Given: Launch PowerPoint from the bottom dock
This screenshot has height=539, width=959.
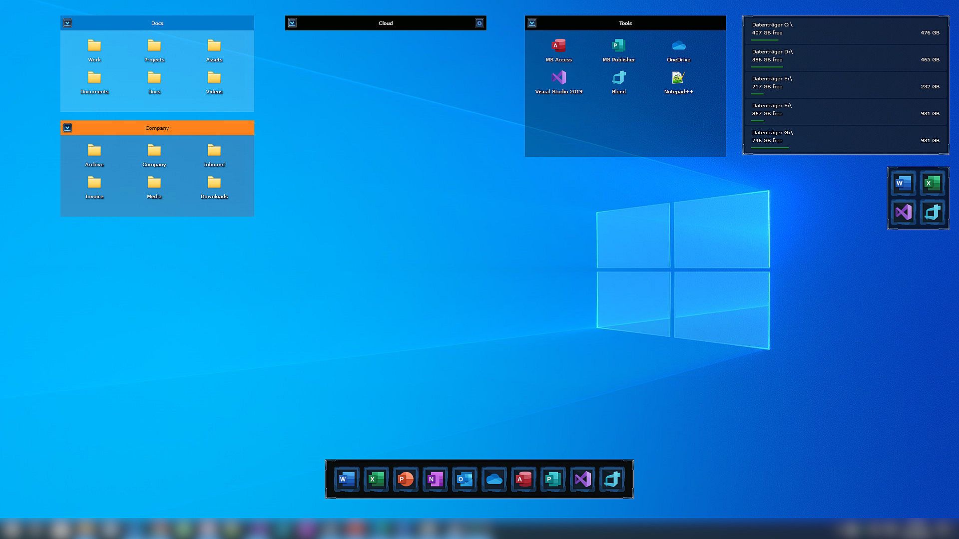Looking at the screenshot, I should pyautogui.click(x=405, y=480).
